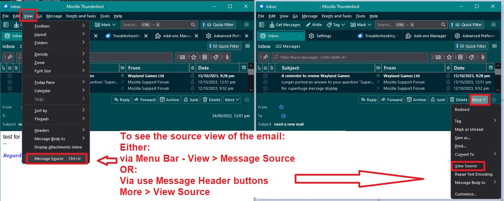This screenshot has height=201, width=504.
Task: Click the magnifier icon in left window search box
Action: pyautogui.click(x=194, y=25)
